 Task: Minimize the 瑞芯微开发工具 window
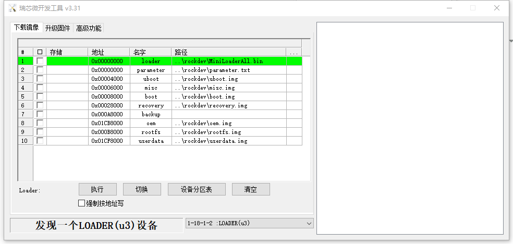pyautogui.click(x=449, y=8)
